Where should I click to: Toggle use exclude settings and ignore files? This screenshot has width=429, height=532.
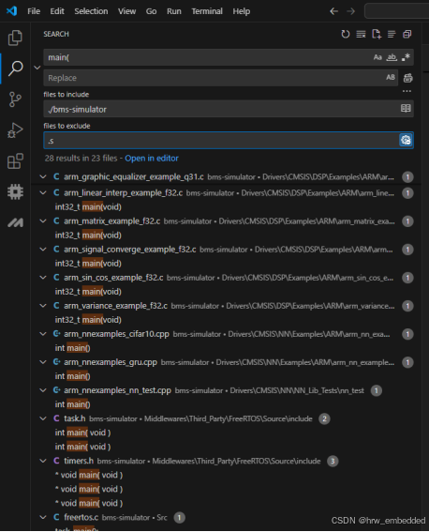coord(406,140)
